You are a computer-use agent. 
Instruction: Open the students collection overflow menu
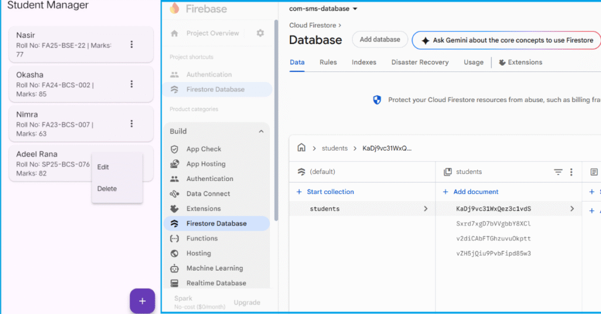coord(571,172)
